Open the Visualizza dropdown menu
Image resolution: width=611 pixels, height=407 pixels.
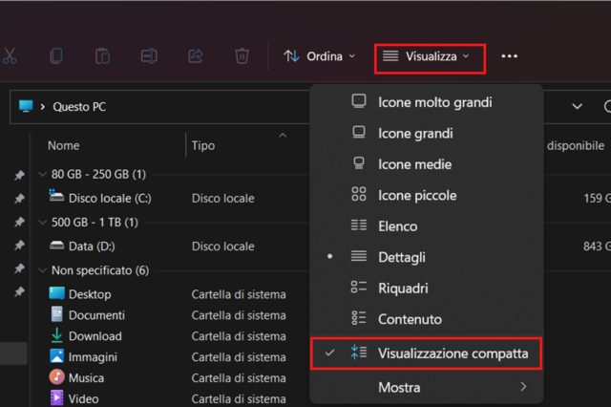click(429, 57)
